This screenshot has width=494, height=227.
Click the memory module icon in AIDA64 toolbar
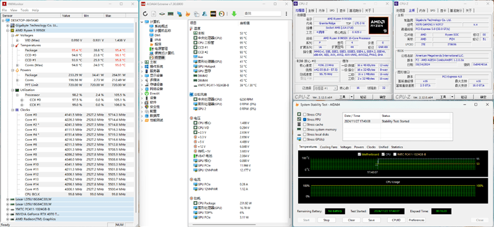[170, 14]
